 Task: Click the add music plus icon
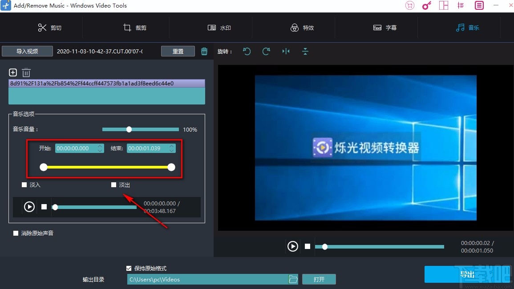point(13,72)
